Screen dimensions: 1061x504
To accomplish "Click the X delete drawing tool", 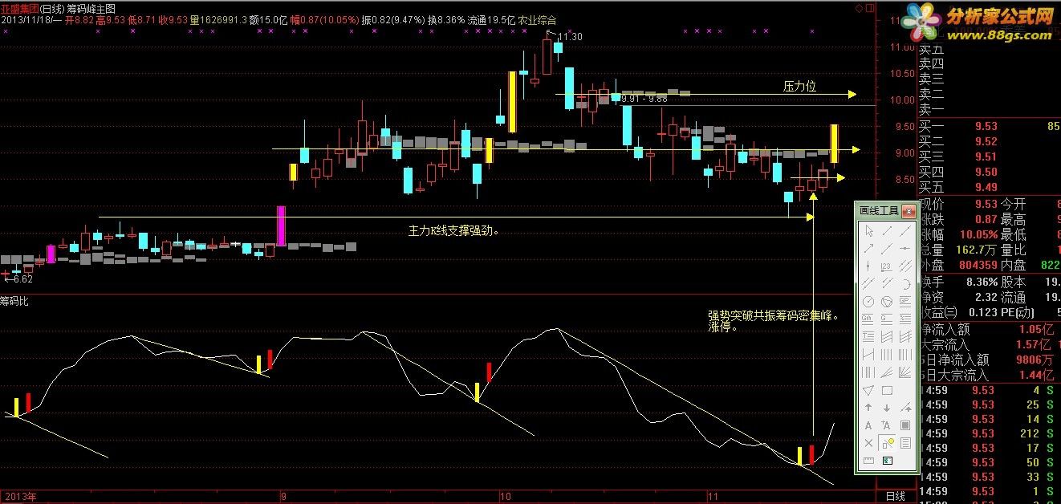I will pos(868,442).
